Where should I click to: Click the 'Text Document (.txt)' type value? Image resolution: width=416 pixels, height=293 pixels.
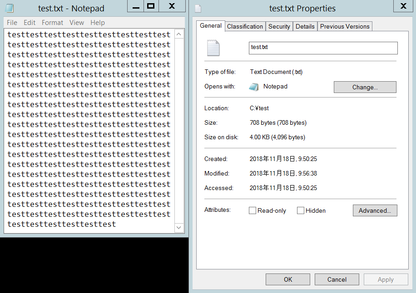[276, 72]
